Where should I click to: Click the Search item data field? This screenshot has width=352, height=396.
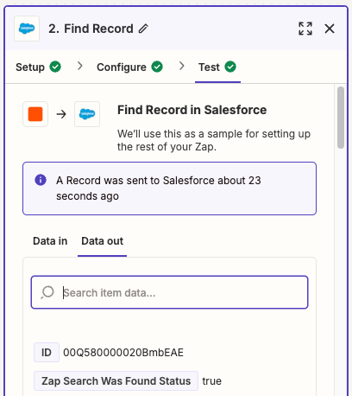[169, 292]
